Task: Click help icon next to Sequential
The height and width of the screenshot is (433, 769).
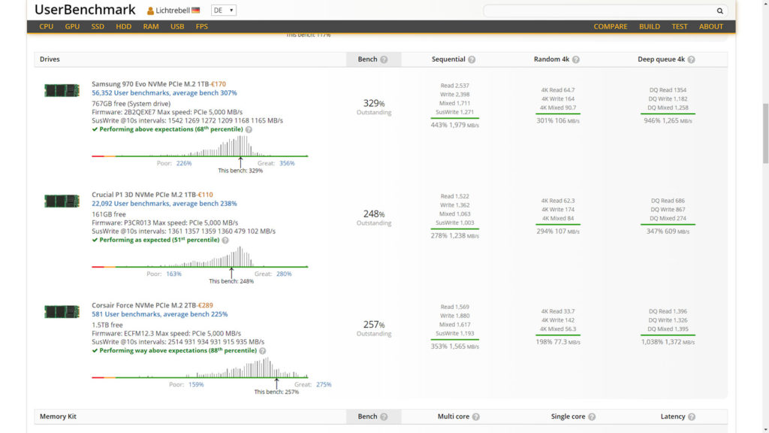Action: click(472, 59)
